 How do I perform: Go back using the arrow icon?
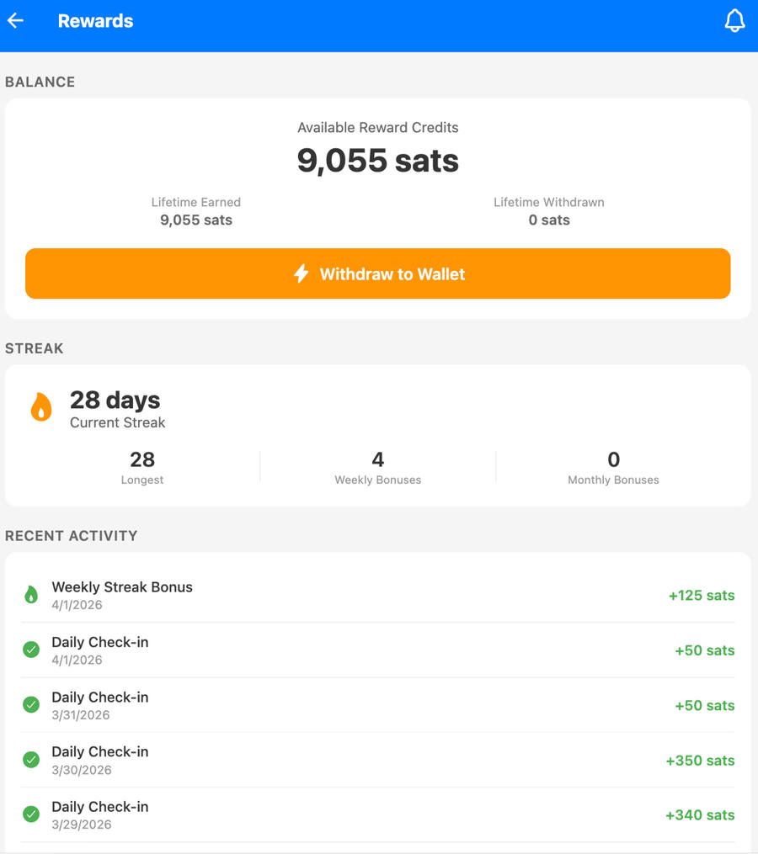coord(16,21)
